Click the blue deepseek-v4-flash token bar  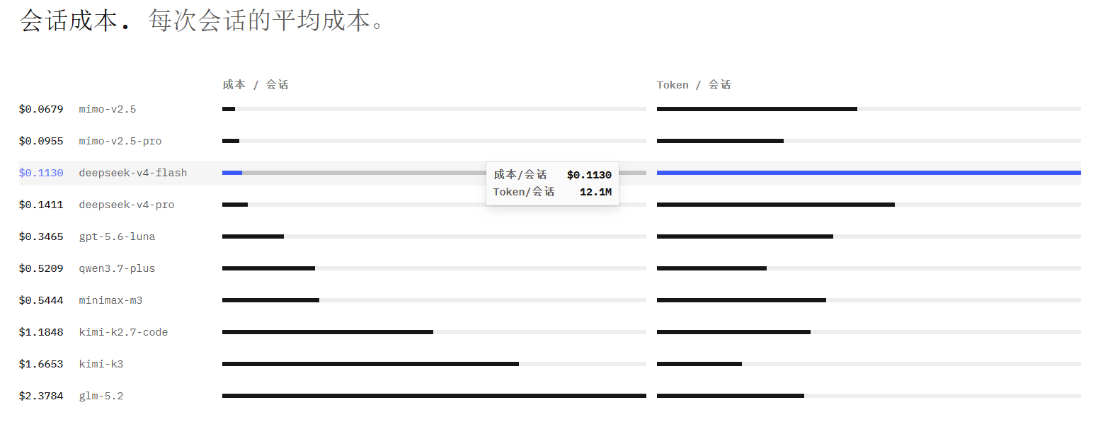click(869, 173)
